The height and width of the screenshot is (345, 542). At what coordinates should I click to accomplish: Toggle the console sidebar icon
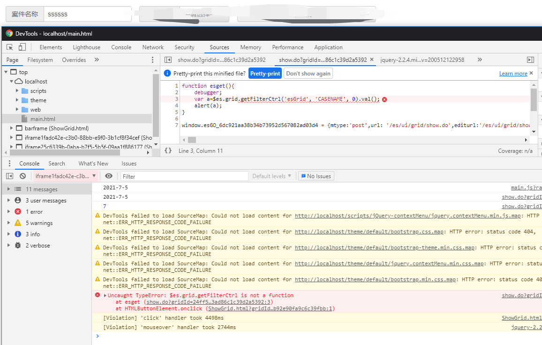point(10,176)
